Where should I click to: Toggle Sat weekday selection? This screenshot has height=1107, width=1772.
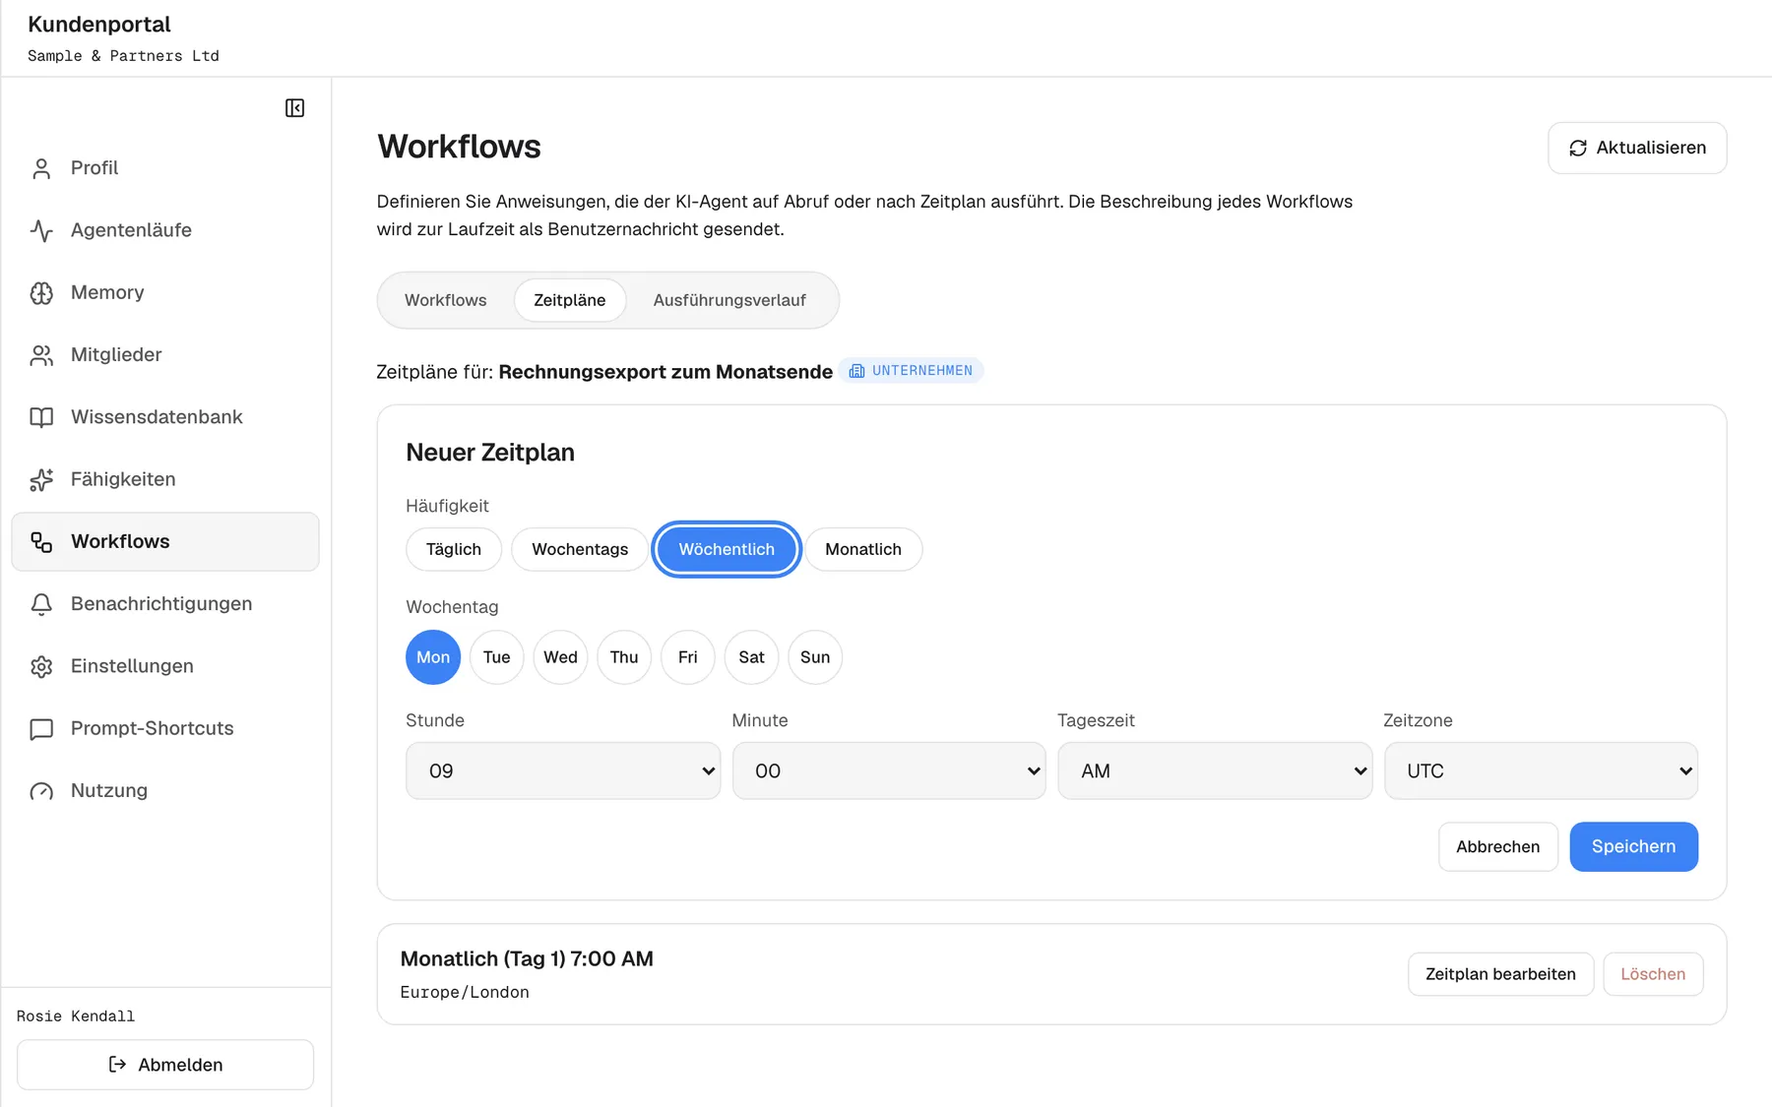click(751, 657)
